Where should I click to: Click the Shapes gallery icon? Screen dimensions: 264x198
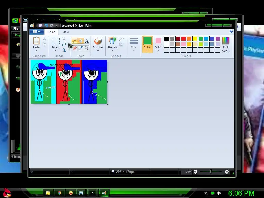(x=112, y=41)
